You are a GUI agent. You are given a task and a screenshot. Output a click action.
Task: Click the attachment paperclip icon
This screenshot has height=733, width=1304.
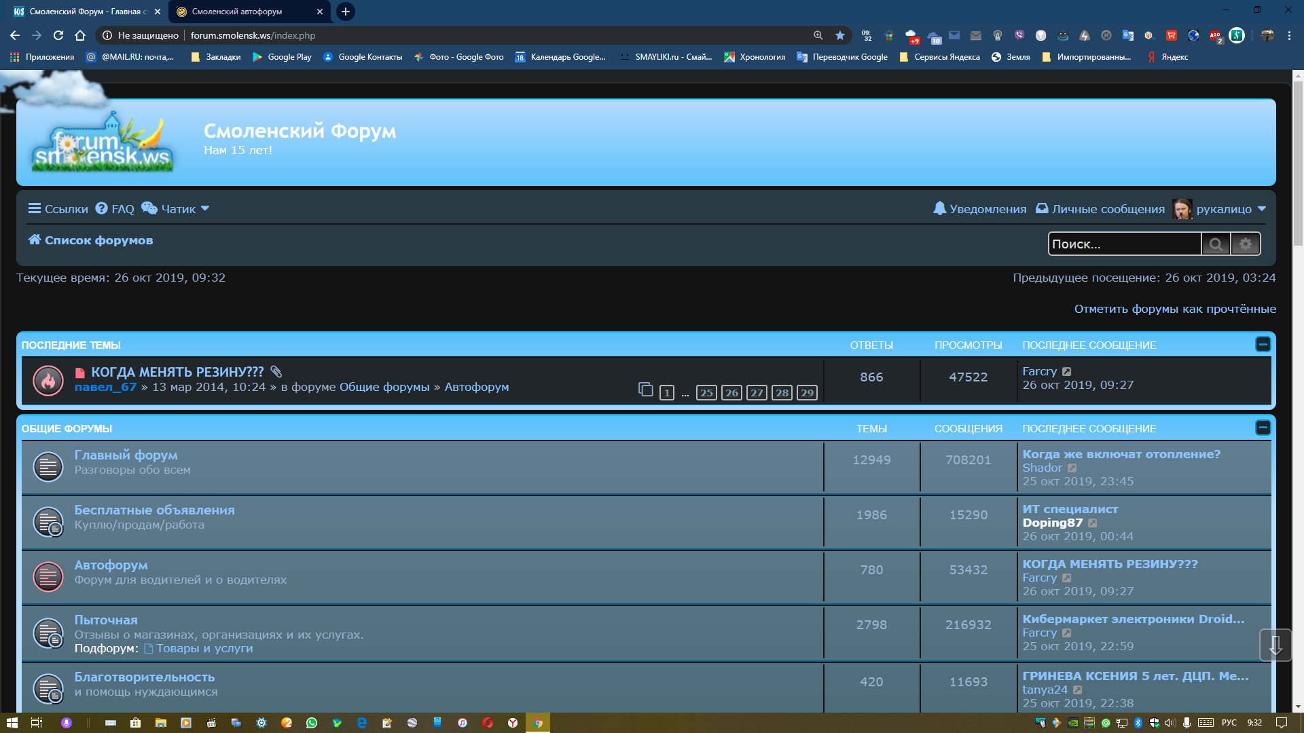[x=276, y=372]
